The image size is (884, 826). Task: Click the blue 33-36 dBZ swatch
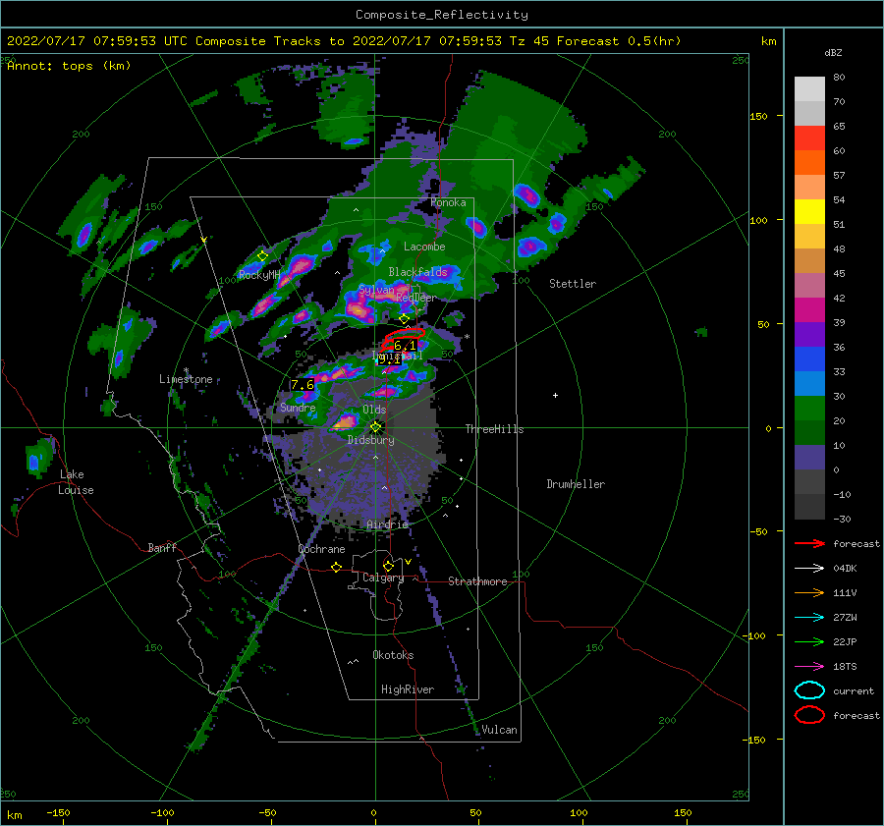pos(809,359)
